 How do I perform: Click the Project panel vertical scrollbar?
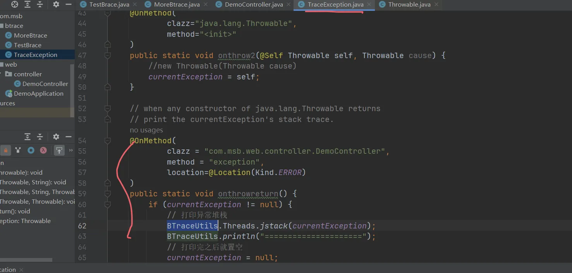[x=72, y=91]
